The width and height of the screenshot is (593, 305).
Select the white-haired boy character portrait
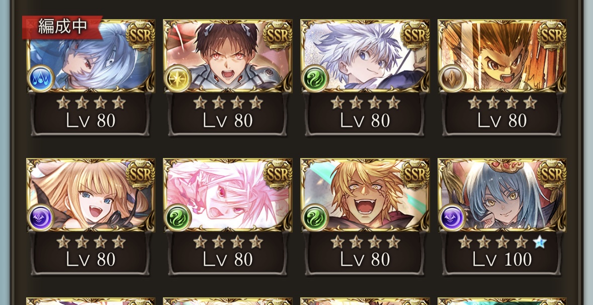(365, 56)
